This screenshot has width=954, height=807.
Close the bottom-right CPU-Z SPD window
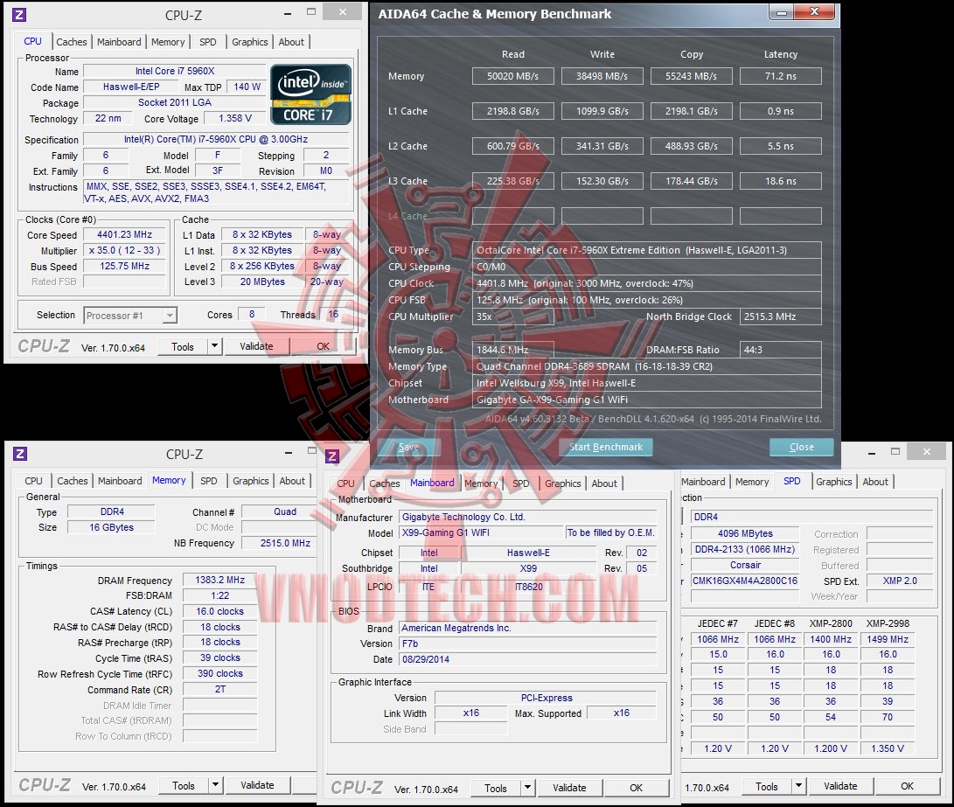pyautogui.click(x=927, y=451)
